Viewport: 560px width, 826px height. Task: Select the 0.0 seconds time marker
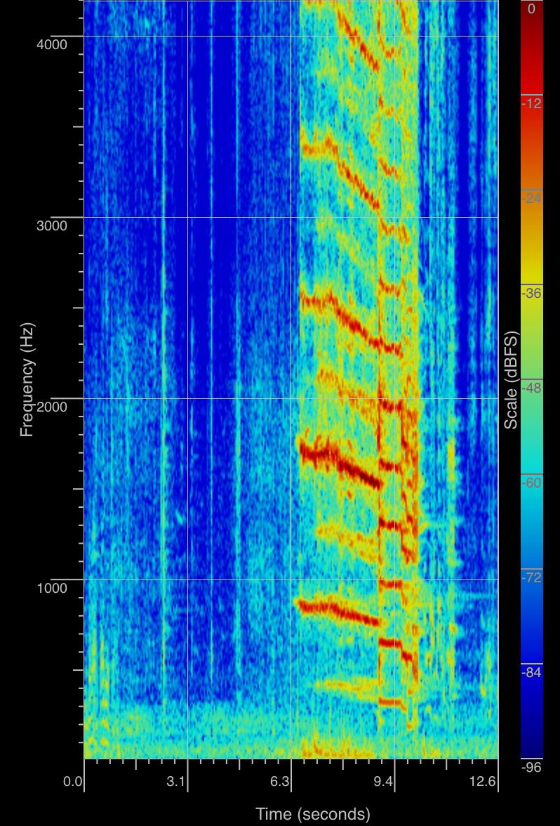tap(74, 781)
